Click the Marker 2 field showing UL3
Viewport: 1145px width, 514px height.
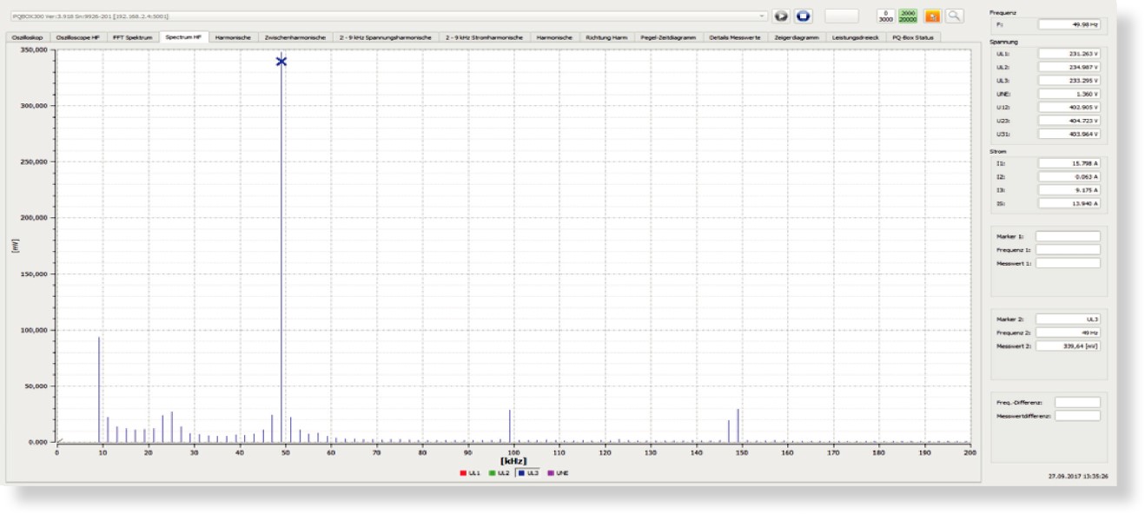(1068, 320)
